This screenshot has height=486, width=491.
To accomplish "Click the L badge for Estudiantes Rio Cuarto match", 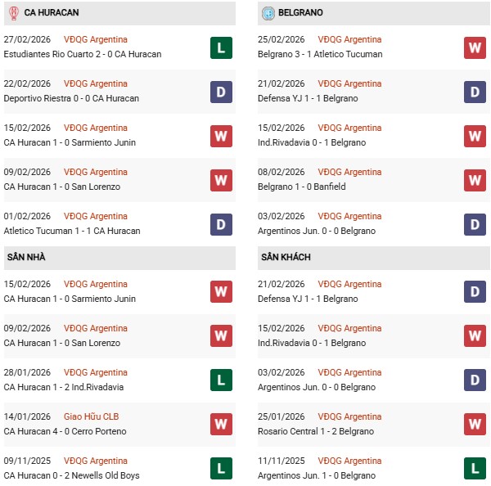I will point(221,47).
